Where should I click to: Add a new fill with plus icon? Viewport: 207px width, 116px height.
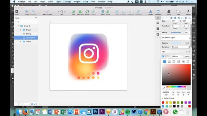[190, 52]
